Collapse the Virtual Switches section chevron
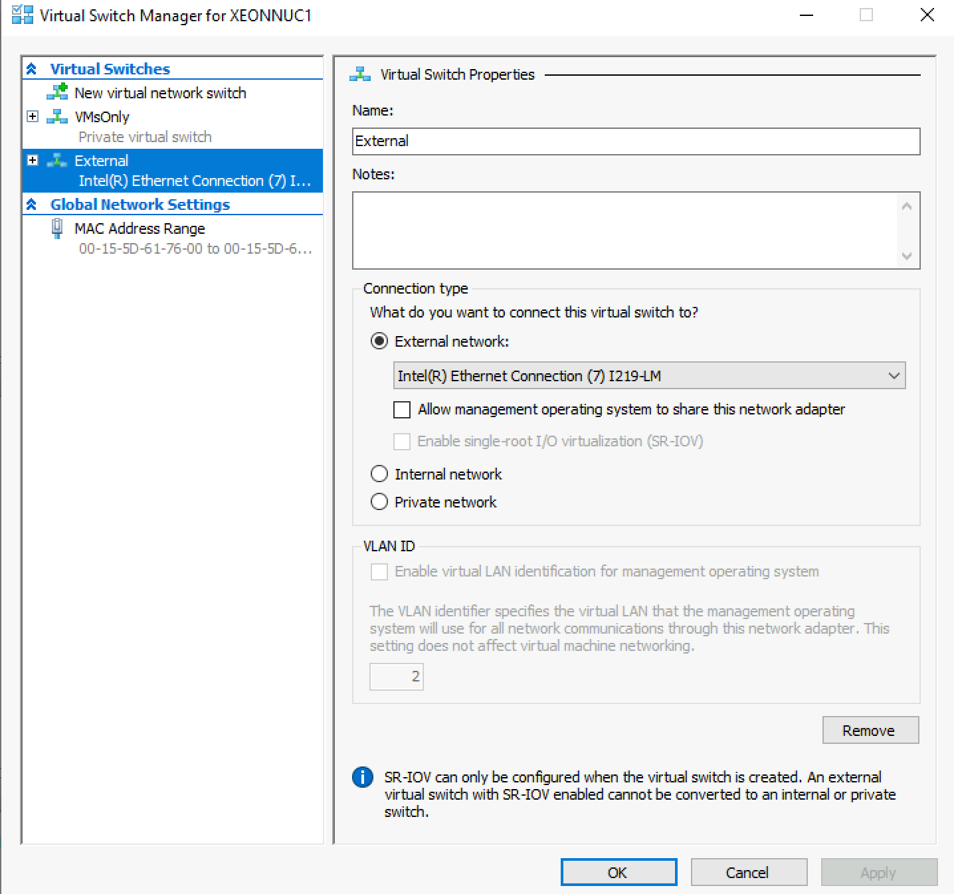The width and height of the screenshot is (954, 894). (31, 68)
